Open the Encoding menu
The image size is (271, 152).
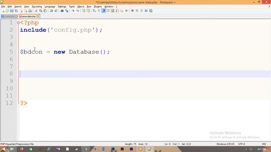point(37,7)
